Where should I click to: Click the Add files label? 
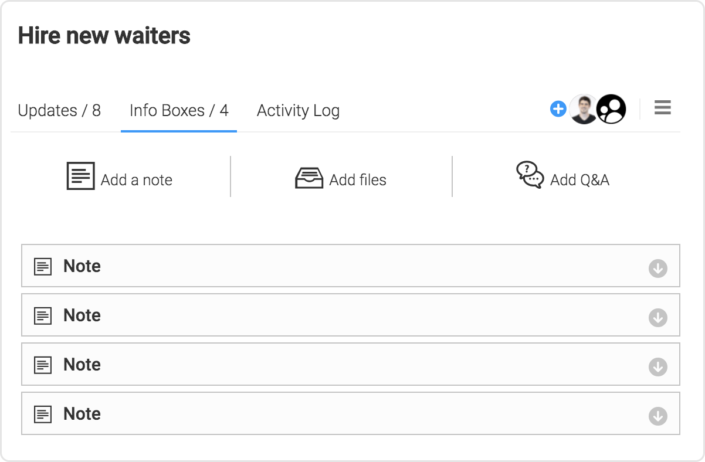[x=358, y=180]
